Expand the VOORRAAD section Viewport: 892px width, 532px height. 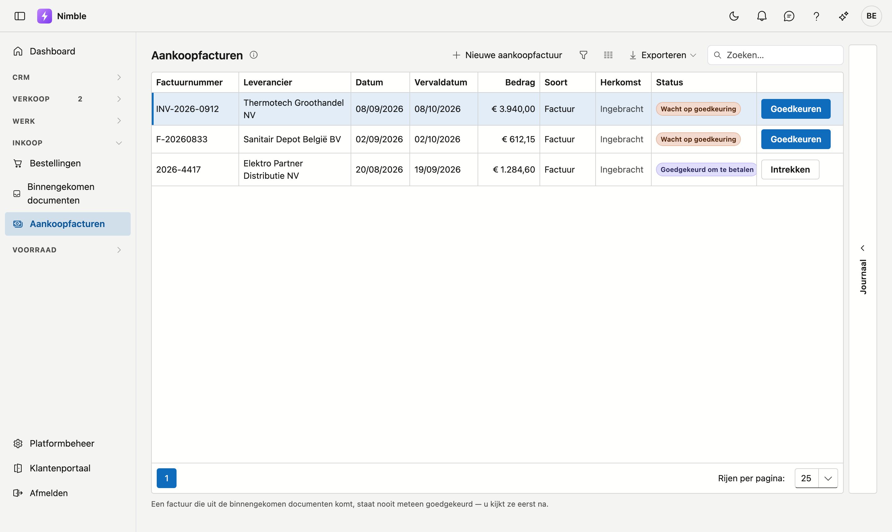click(68, 250)
